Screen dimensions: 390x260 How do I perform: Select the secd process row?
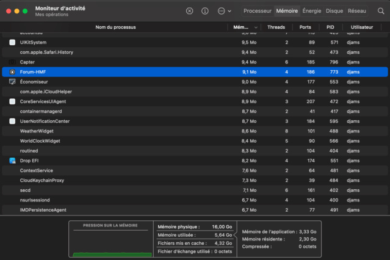[x=195, y=190]
